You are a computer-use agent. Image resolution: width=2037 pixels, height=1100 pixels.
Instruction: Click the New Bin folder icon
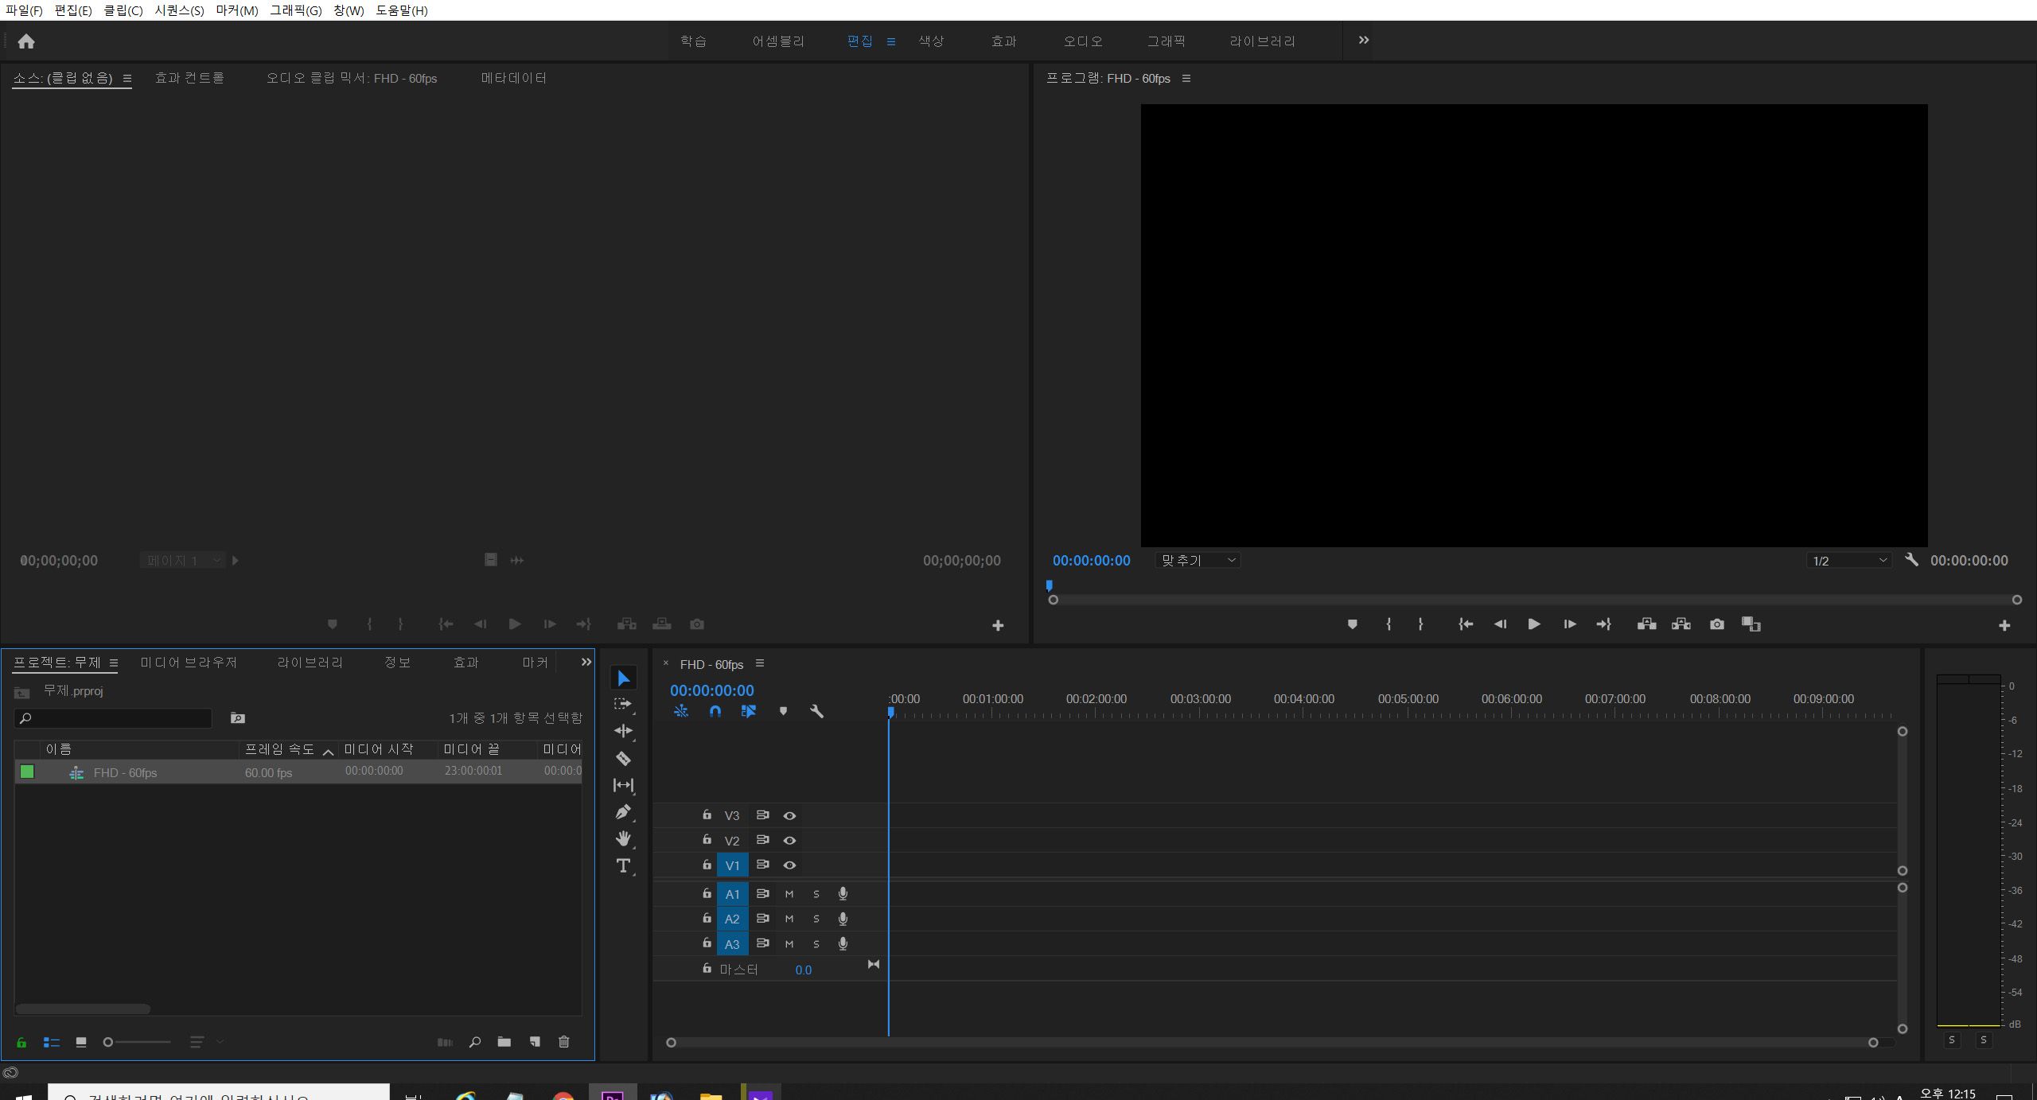point(504,1042)
